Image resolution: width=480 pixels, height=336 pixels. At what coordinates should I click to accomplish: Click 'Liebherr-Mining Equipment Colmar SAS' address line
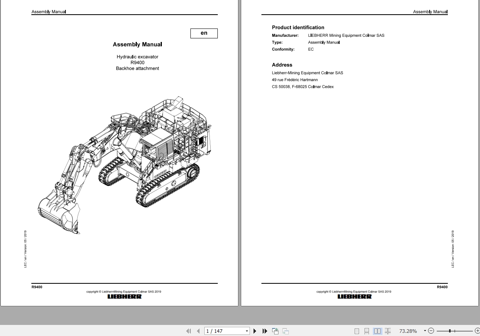(307, 73)
